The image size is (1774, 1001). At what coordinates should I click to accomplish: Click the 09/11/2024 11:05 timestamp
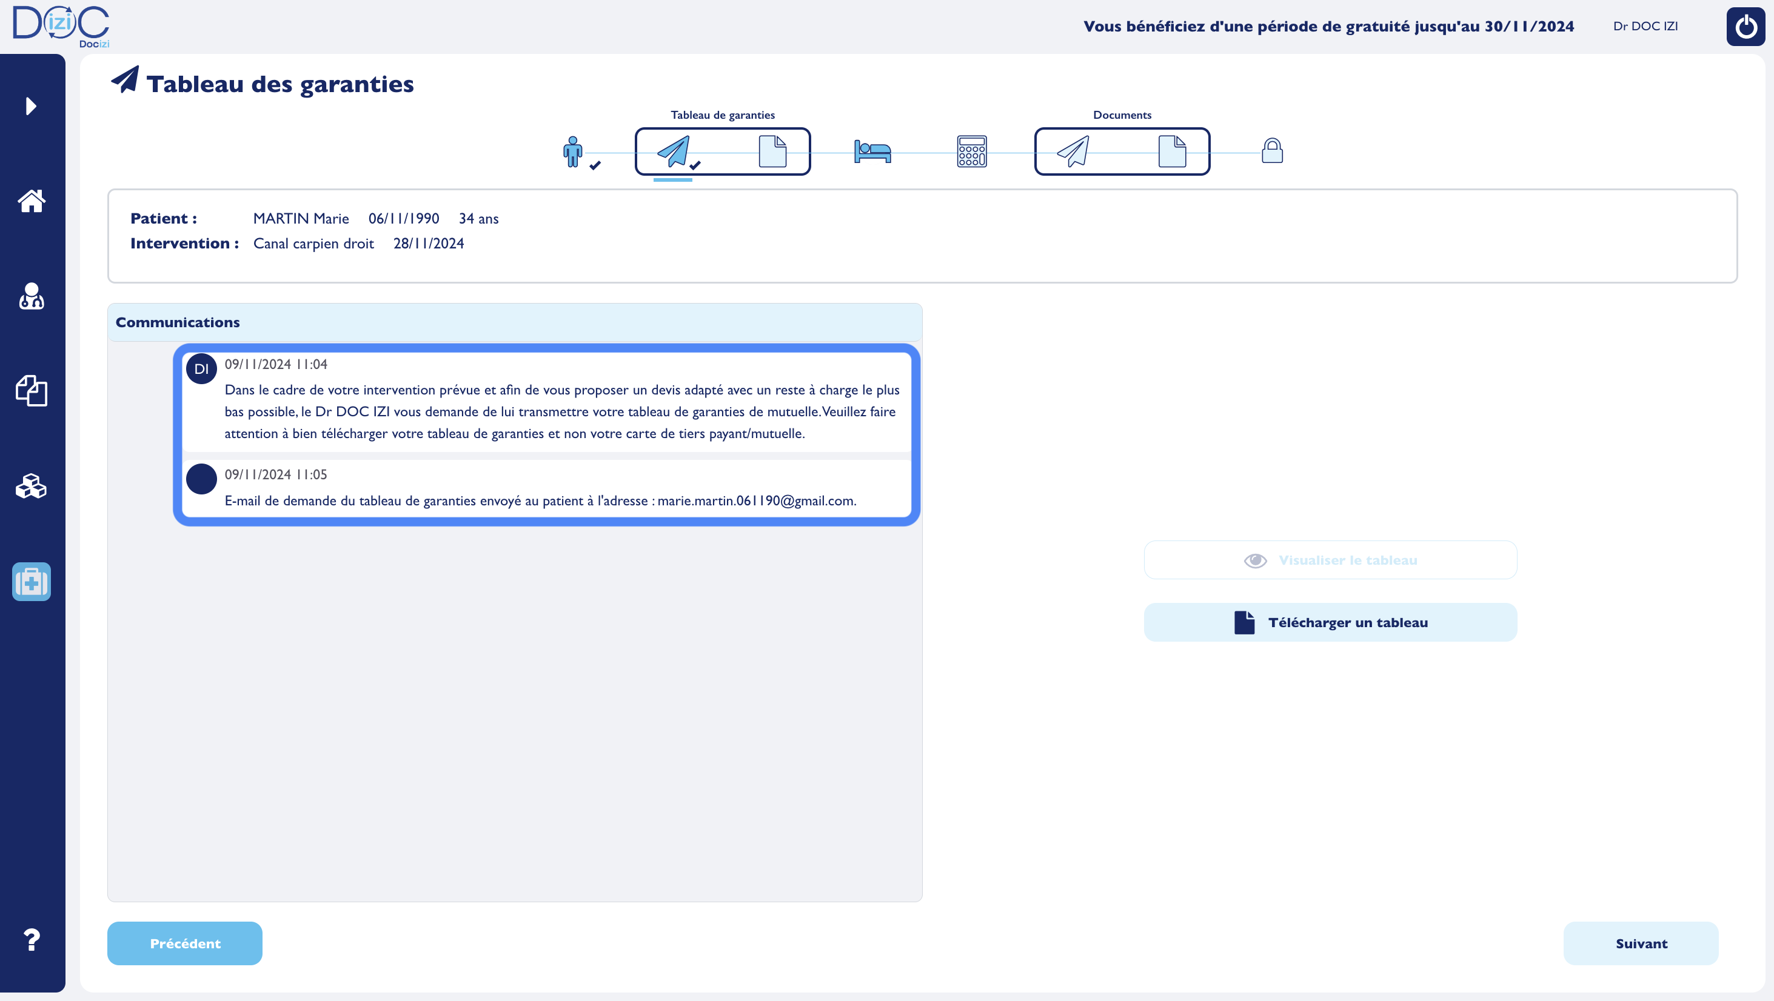tap(275, 474)
